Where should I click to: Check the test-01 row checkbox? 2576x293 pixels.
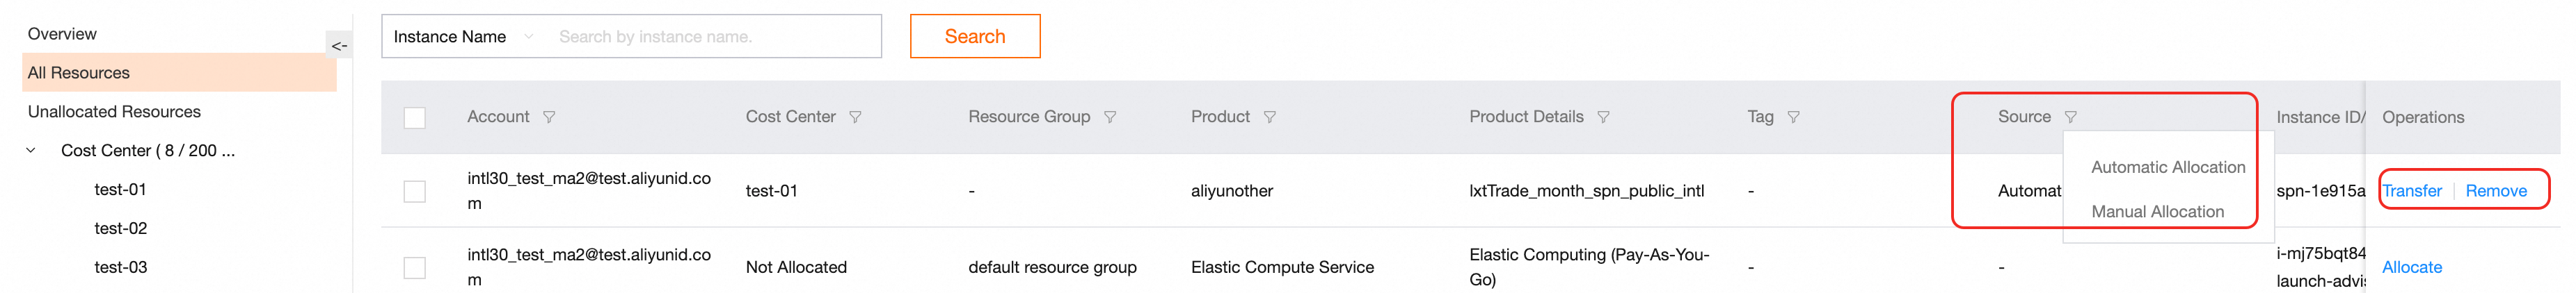coord(415,192)
